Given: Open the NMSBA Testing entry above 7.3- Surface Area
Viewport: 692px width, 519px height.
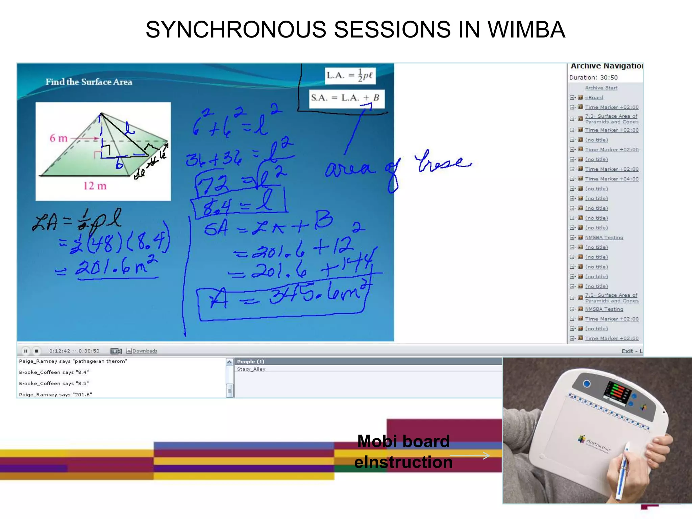Looking at the screenshot, I should (604, 238).
